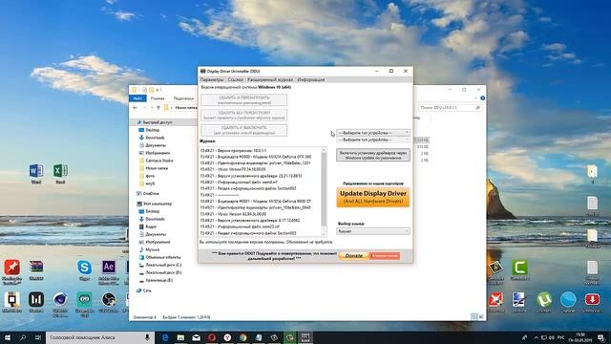This screenshot has width=611, height=344.
Task: Switch Explorer to large thumbnails view icon
Action: tap(481, 316)
